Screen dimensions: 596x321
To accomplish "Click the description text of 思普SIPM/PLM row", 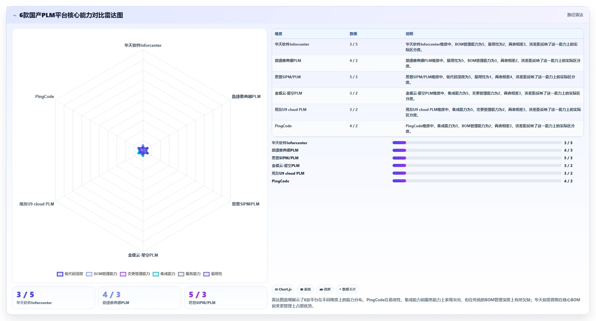I will pyautogui.click(x=490, y=80).
